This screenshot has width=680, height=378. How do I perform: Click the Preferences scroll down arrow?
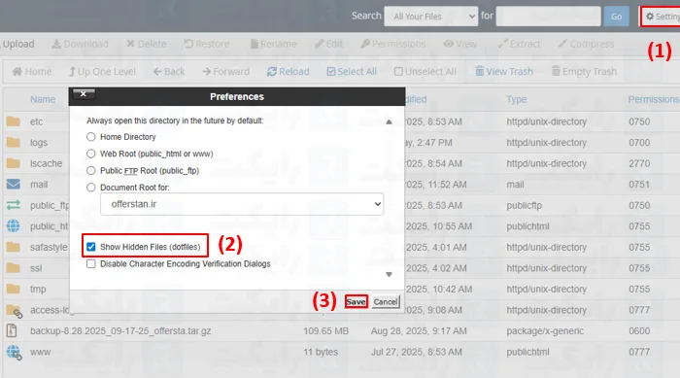click(389, 274)
